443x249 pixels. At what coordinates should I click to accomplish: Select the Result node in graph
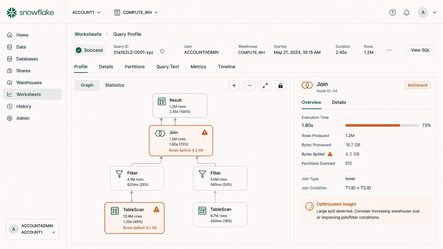coord(180,105)
